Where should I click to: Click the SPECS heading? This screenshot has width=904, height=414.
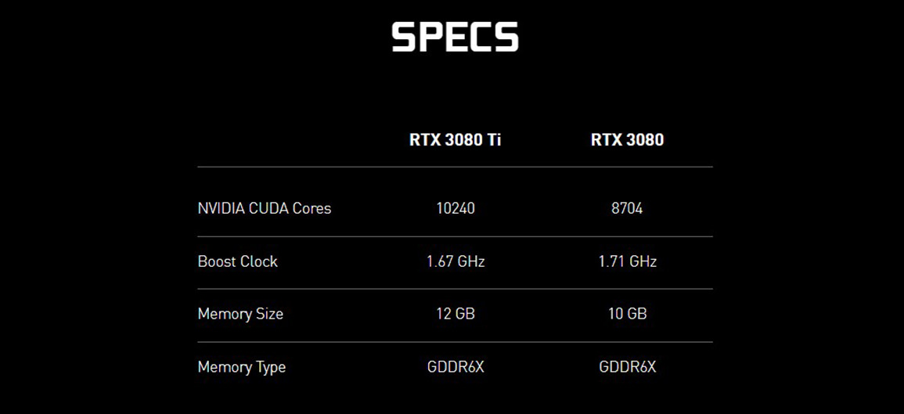tap(455, 37)
